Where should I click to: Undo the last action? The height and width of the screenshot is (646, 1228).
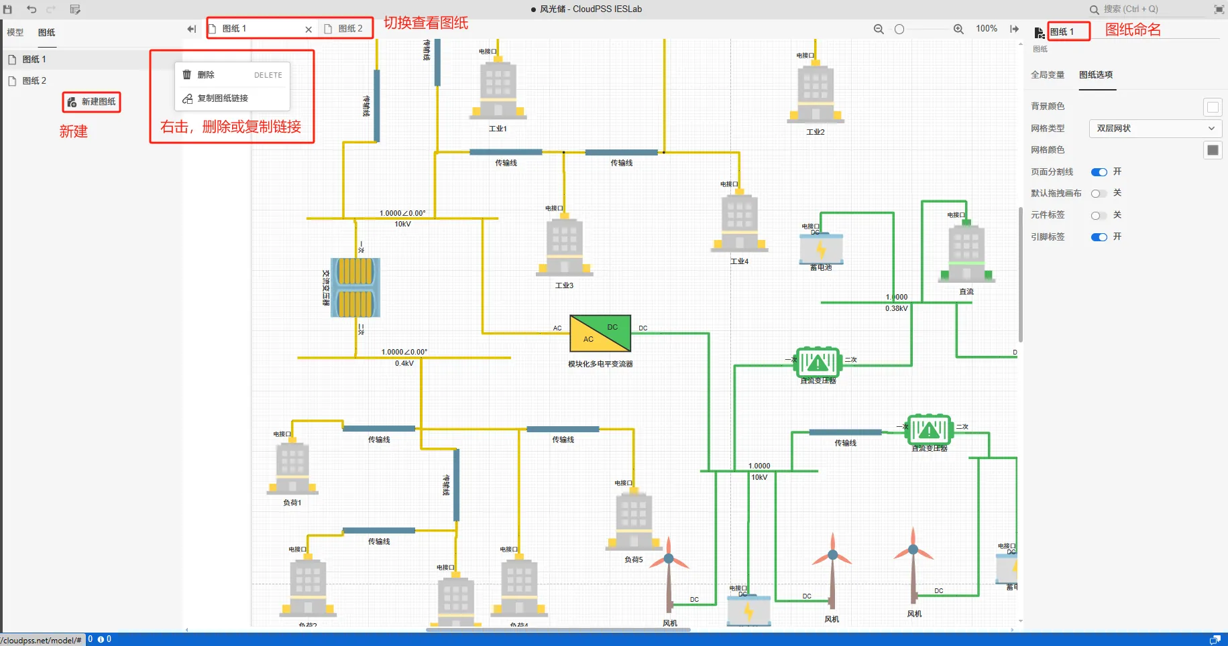[x=32, y=9]
